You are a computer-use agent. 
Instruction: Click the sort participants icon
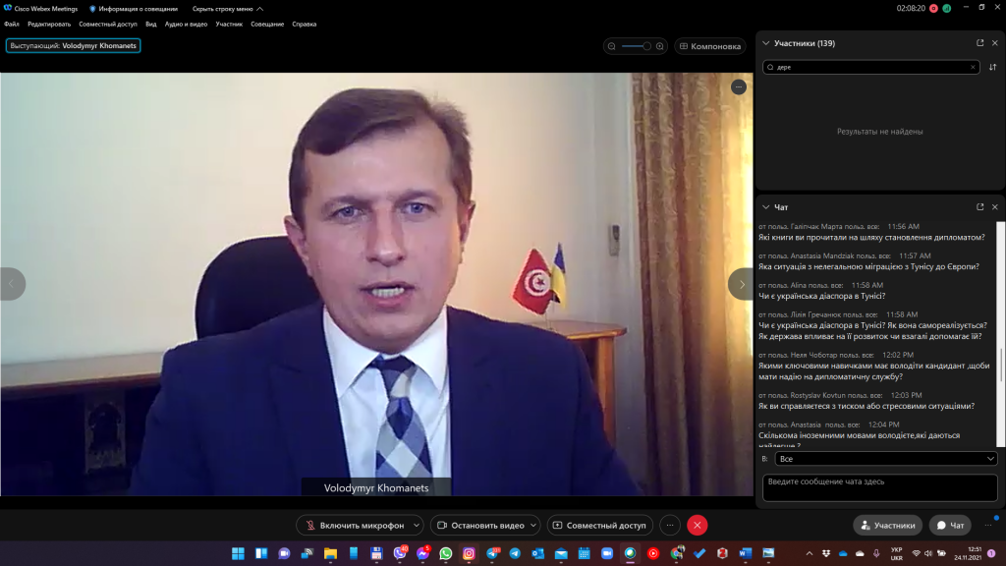coord(992,67)
